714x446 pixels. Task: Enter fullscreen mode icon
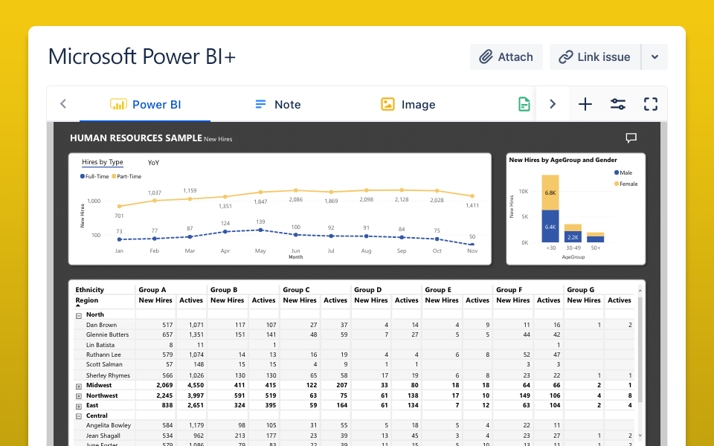coord(651,104)
